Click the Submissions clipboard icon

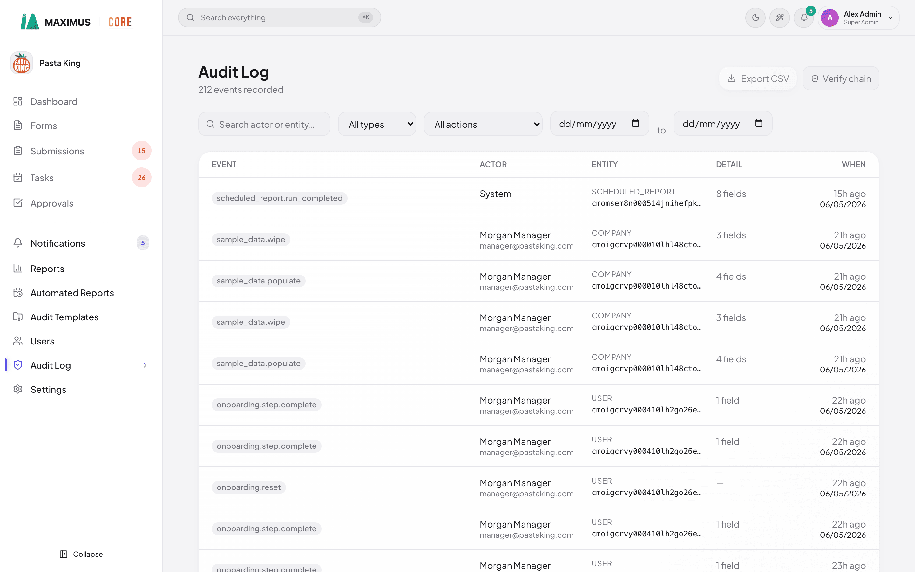18,151
